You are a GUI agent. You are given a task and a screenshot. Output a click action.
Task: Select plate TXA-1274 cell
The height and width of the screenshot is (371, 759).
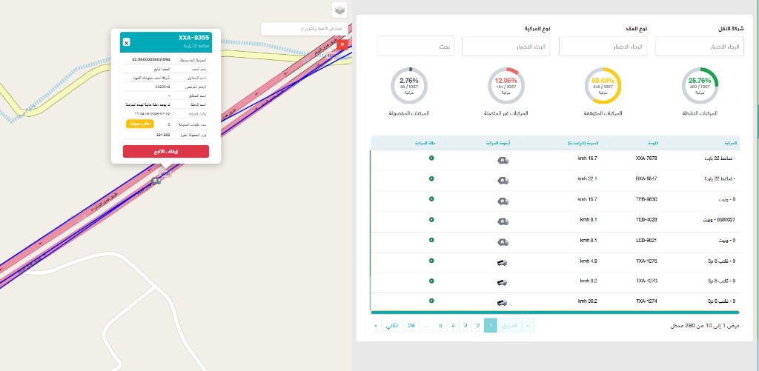pos(646,301)
